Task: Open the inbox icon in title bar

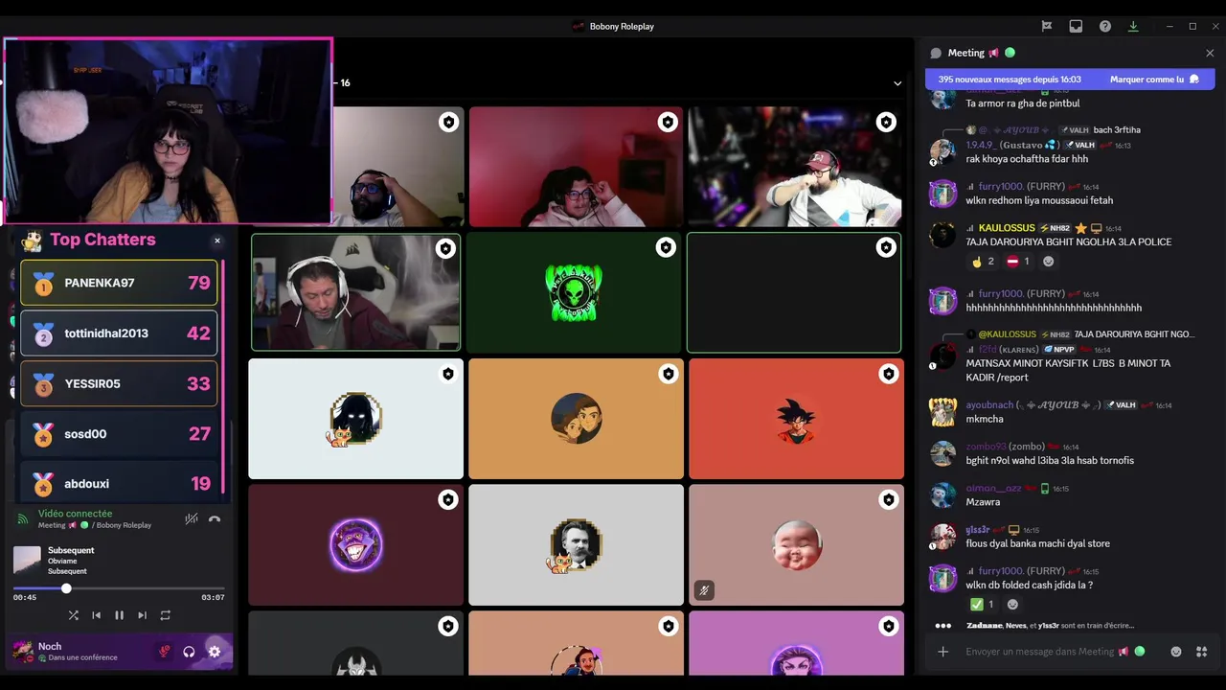Action: (1076, 26)
